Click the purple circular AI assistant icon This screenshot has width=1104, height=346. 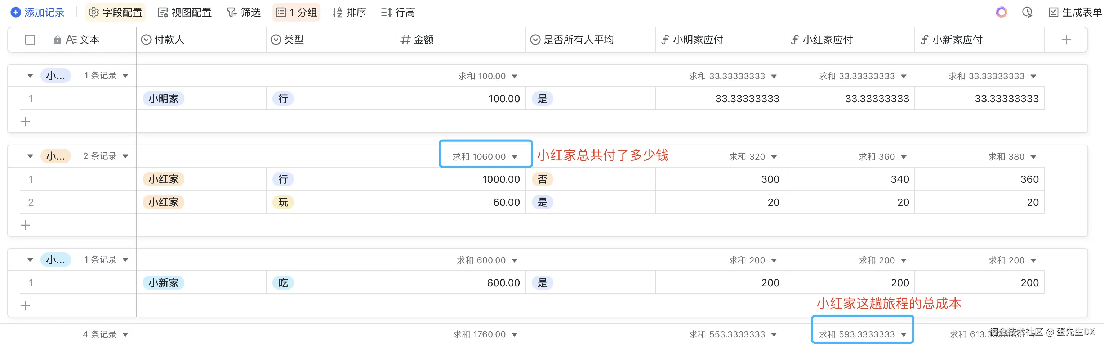[1001, 12]
